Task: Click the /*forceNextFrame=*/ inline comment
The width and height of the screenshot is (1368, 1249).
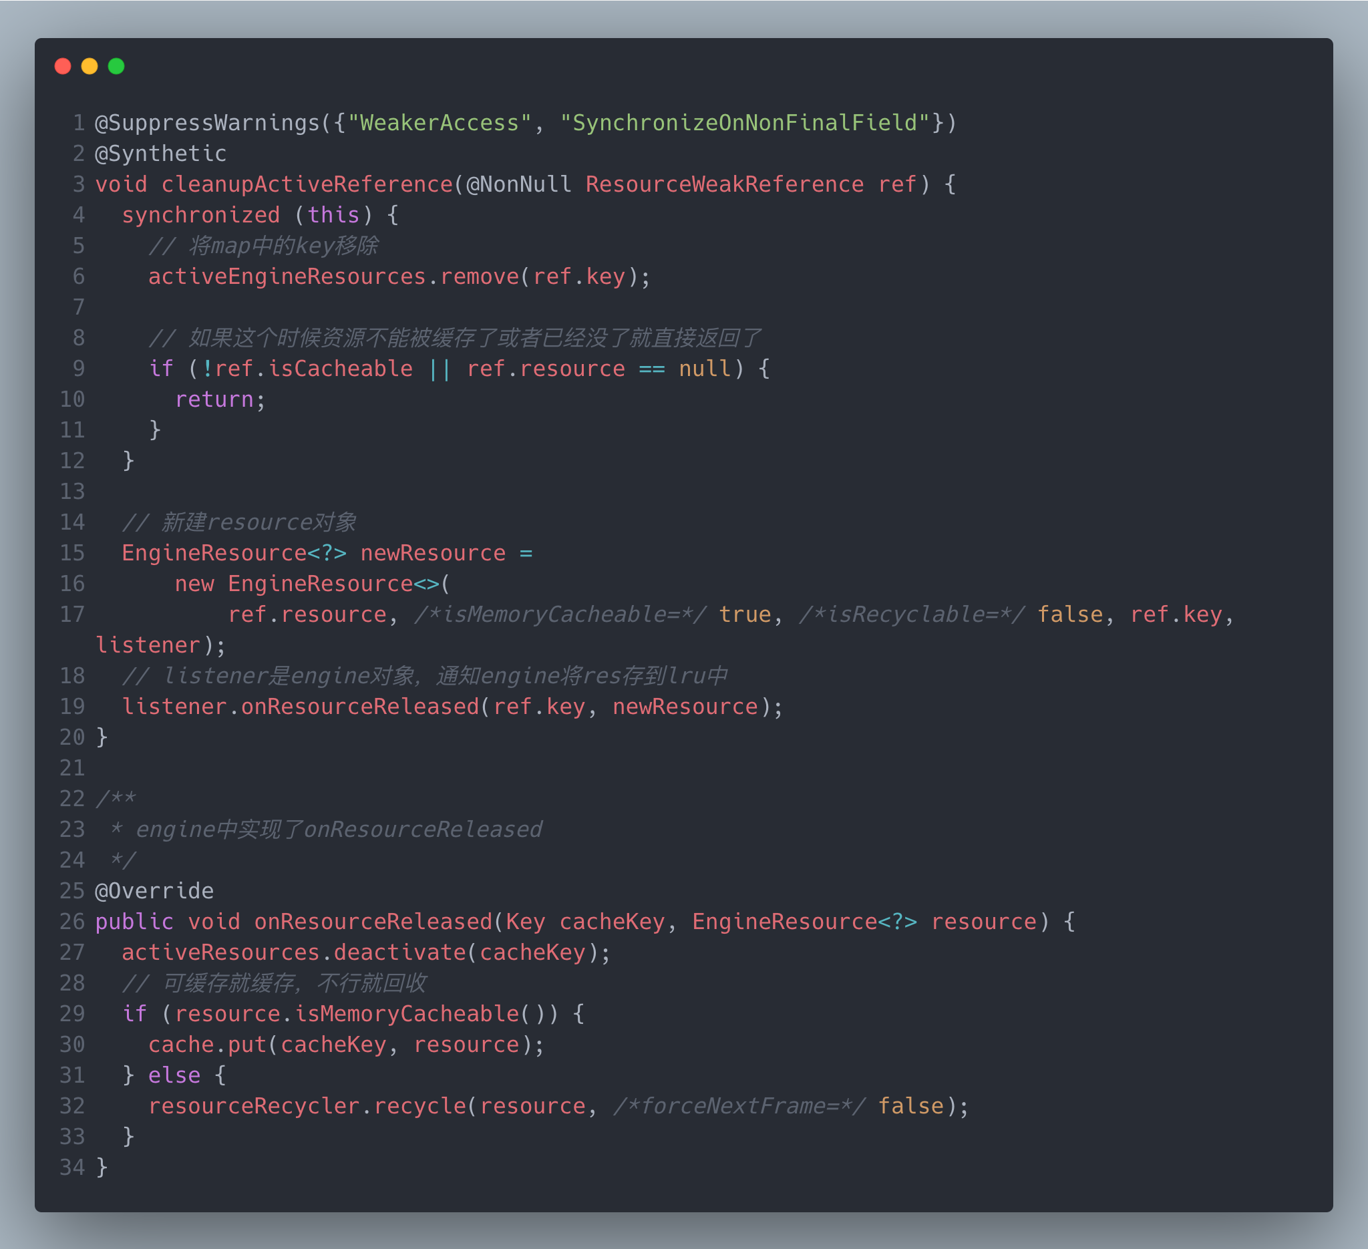Action: [x=740, y=1106]
